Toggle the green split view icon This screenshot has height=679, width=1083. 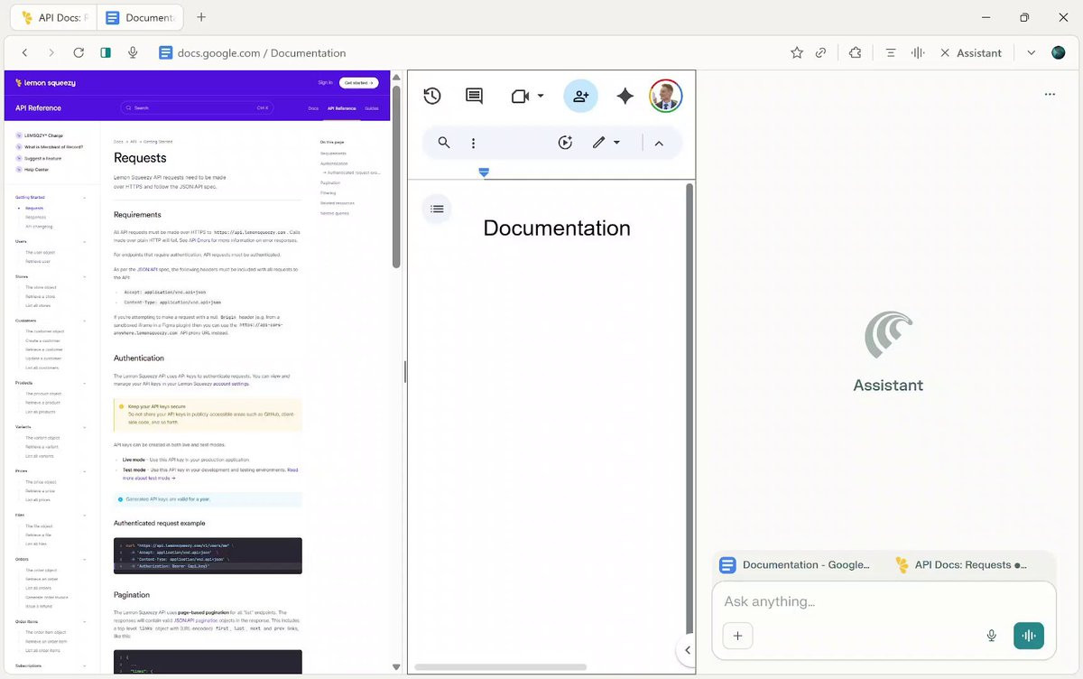click(x=106, y=53)
